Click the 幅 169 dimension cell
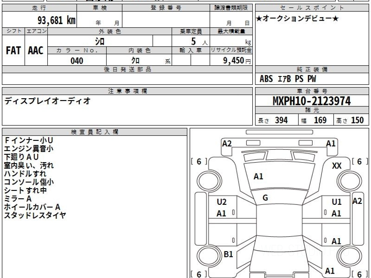 click(x=316, y=120)
